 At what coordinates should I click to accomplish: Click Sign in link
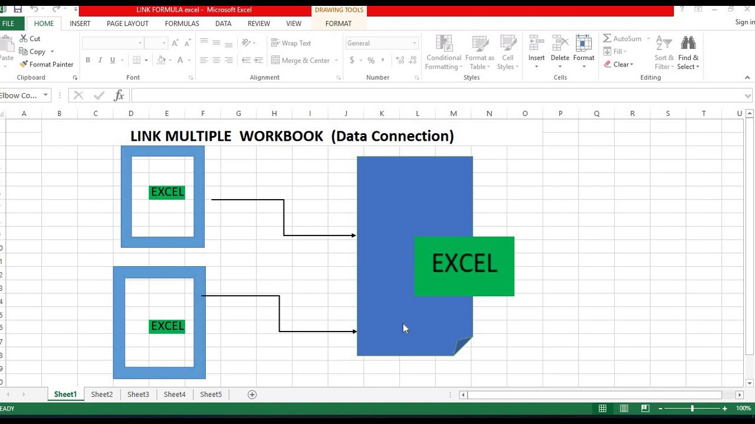point(745,22)
